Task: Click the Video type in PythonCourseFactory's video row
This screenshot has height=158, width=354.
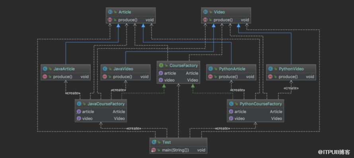Action: [277, 118]
